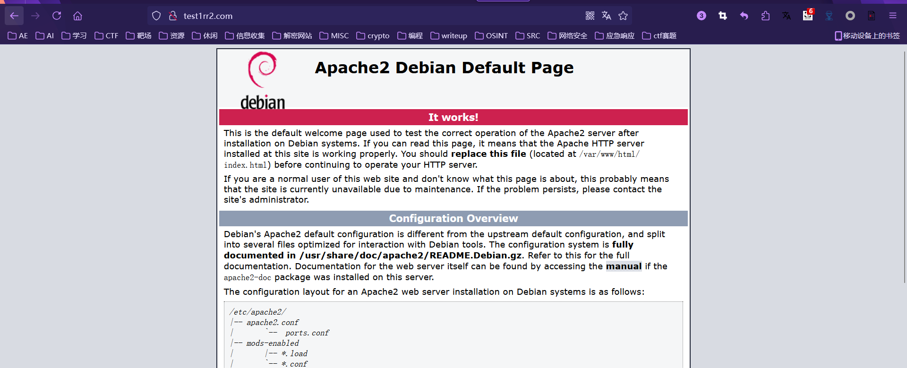Click the forward navigation arrow
This screenshot has height=368, width=907.
[35, 16]
